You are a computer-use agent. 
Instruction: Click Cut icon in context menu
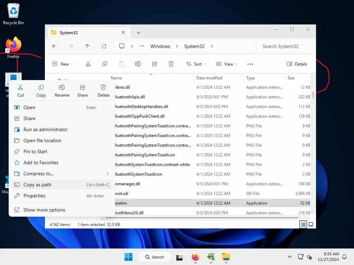click(x=20, y=87)
